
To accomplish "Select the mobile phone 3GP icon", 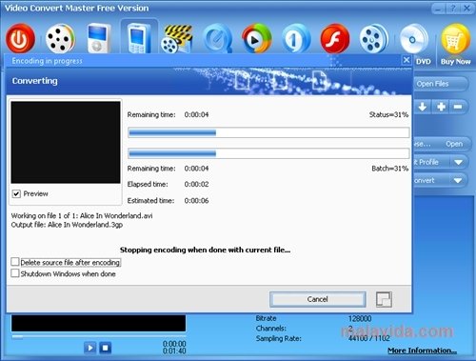I will (139, 38).
